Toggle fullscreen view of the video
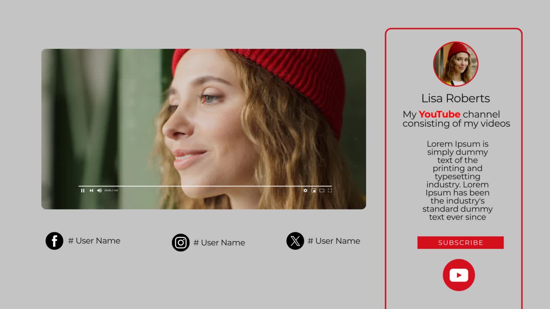Image resolution: width=550 pixels, height=309 pixels. 330,190
